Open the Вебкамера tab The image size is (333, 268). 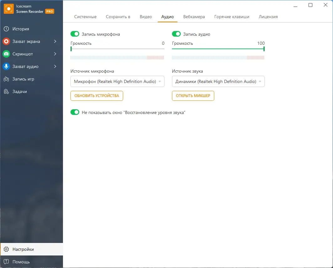(x=194, y=17)
